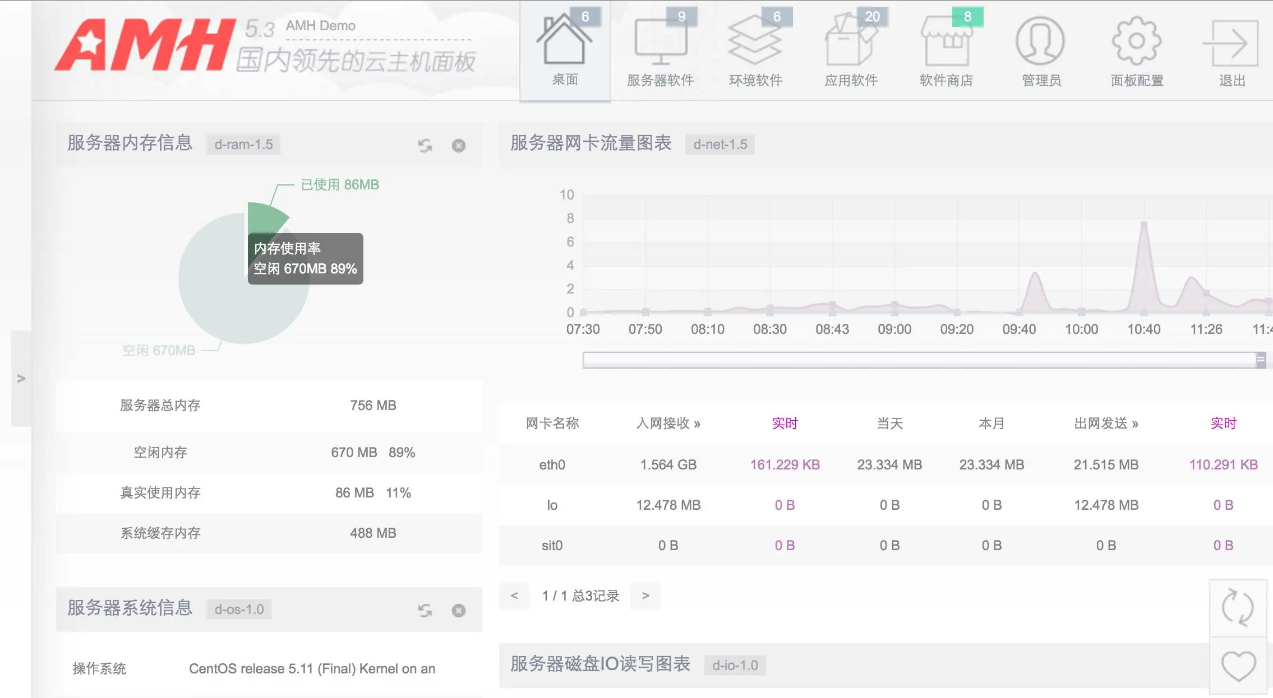The image size is (1273, 698).
Task: Refresh the 服务器系统信息 panel
Action: pyautogui.click(x=425, y=611)
